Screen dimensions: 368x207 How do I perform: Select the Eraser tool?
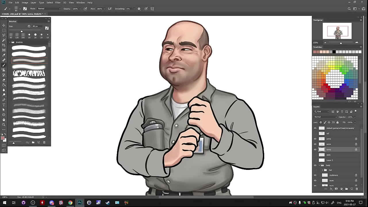tap(4, 80)
